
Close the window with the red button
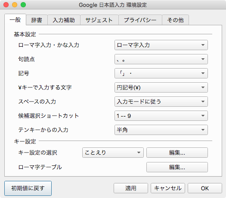point(6,5)
